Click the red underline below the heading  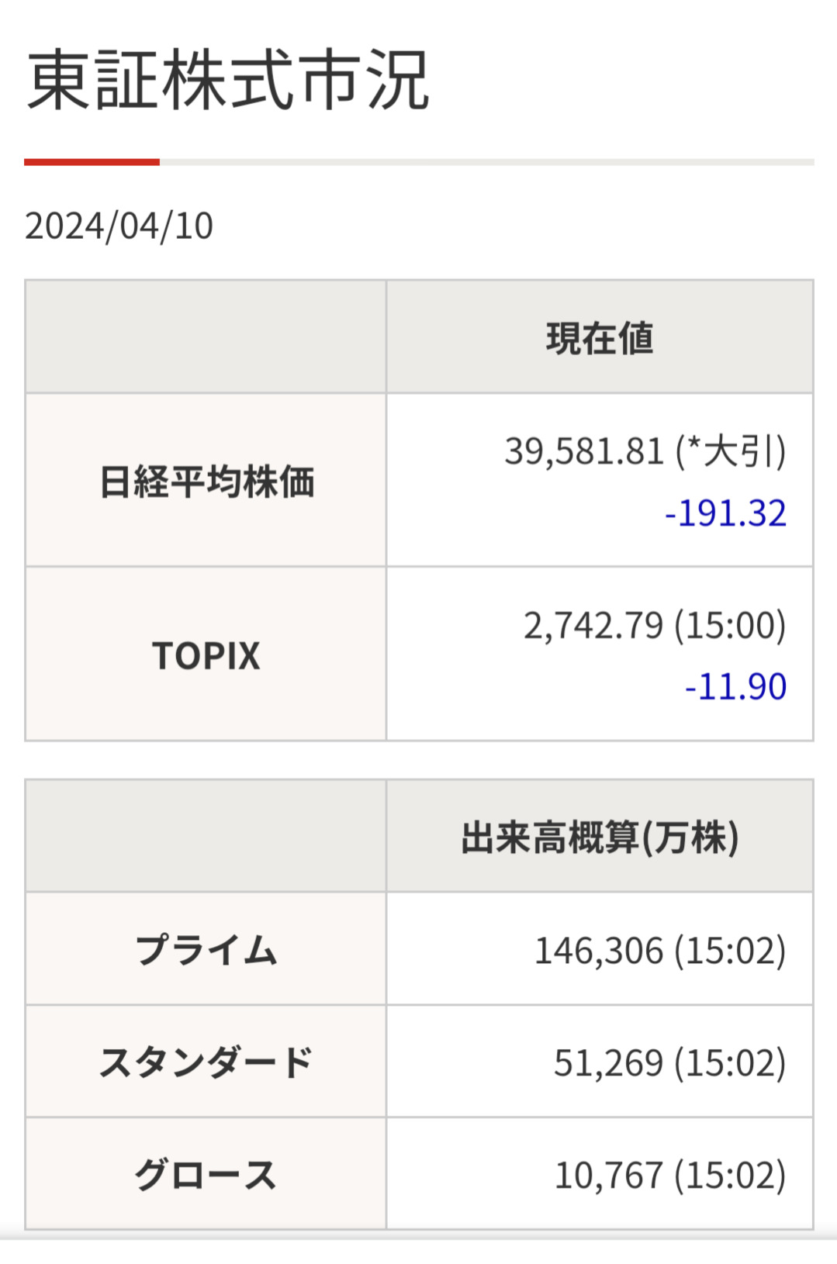point(92,162)
